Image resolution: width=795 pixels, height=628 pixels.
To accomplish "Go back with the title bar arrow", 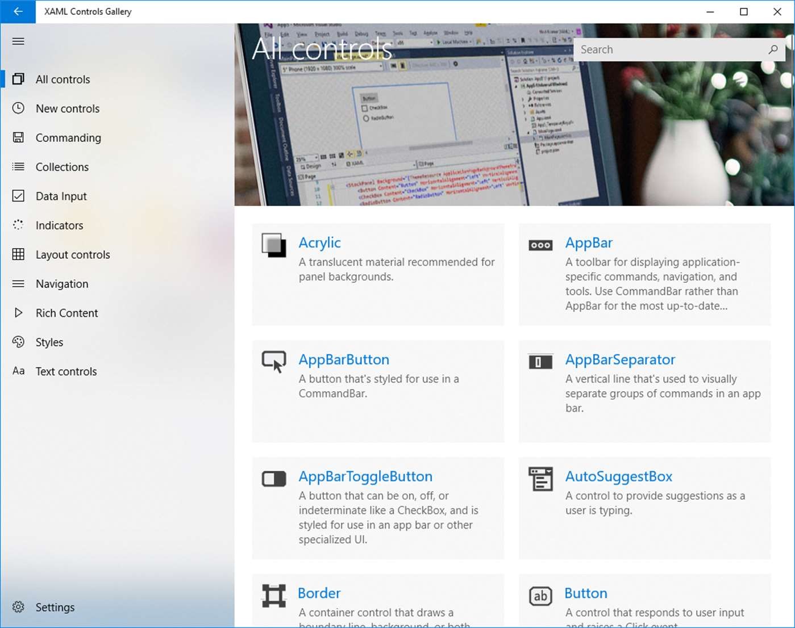I will pyautogui.click(x=18, y=11).
